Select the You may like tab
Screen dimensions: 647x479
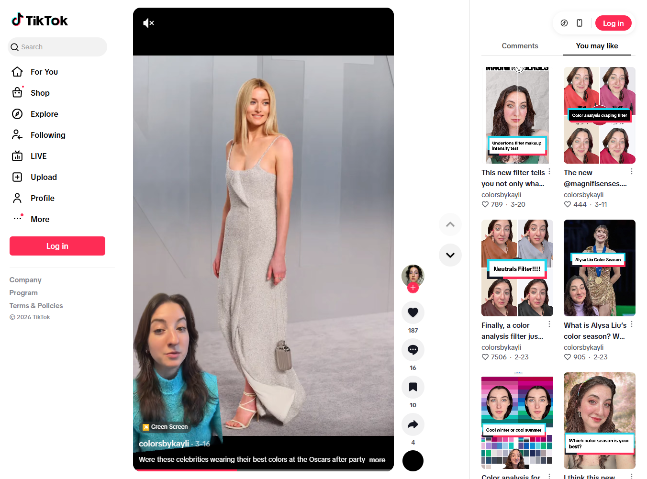pos(597,46)
